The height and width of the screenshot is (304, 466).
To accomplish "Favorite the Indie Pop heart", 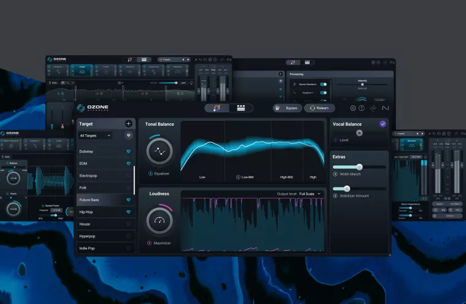I will (128, 248).
